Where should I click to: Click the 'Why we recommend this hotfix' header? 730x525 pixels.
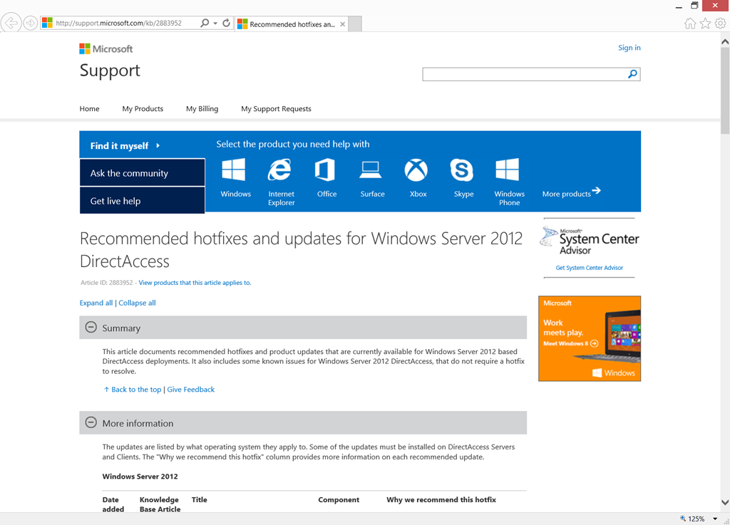pyautogui.click(x=441, y=500)
